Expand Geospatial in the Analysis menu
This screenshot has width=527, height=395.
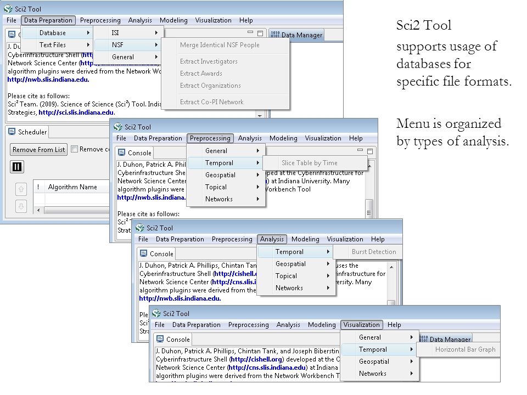tap(296, 264)
